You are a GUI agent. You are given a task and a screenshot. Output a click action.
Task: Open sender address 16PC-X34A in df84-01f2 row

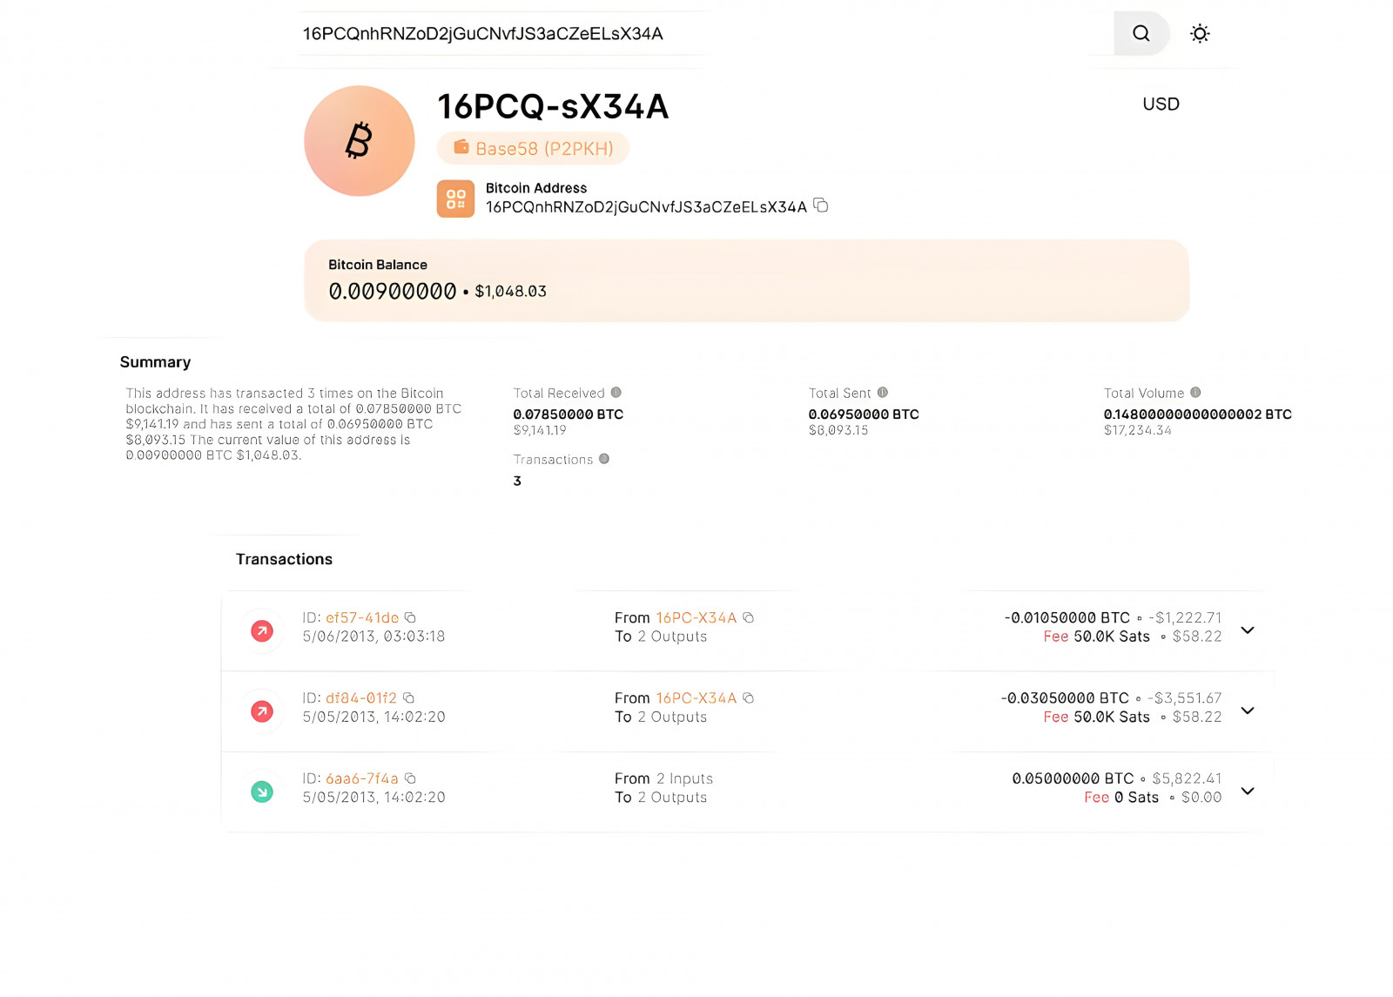696,697
